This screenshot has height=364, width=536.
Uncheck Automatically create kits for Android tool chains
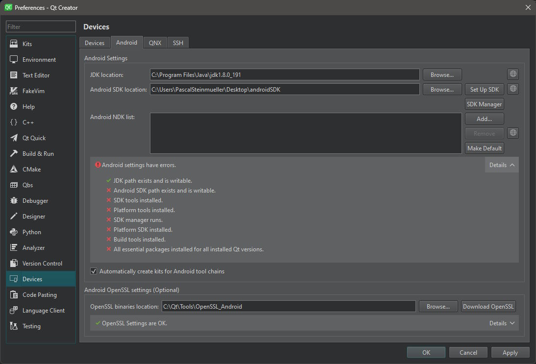pyautogui.click(x=93, y=271)
